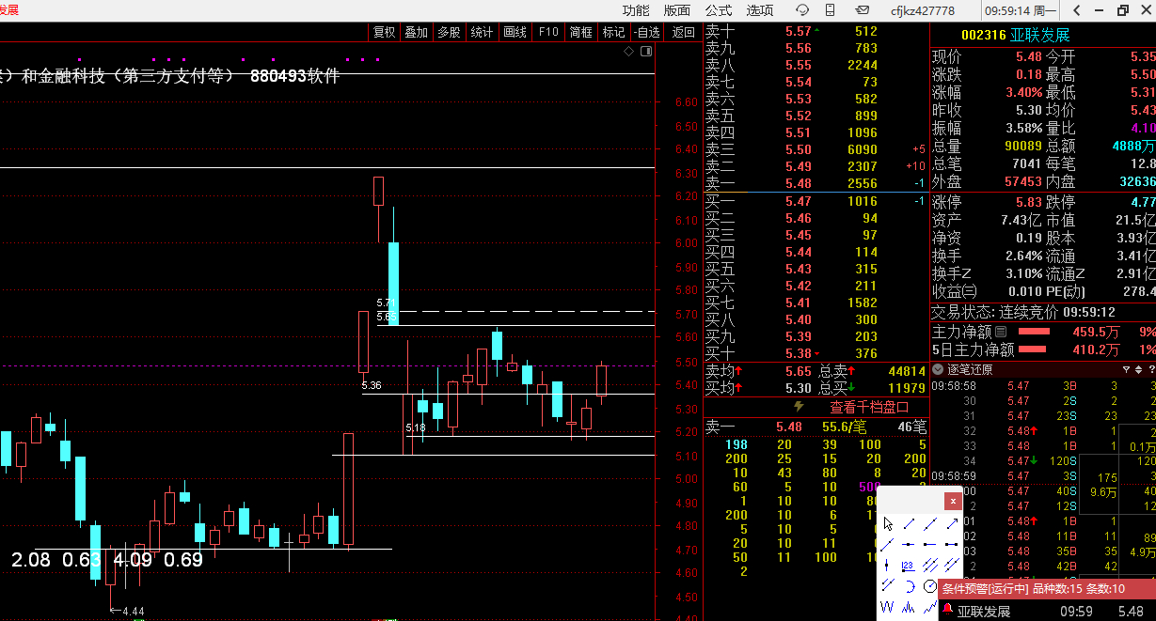The width and height of the screenshot is (1156, 621).
Task: Select the horizontal ray from left point tool
Action: tap(930, 544)
